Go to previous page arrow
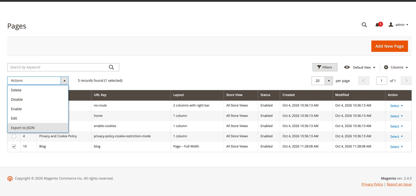This screenshot has width=416, height=196. pyautogui.click(x=363, y=81)
